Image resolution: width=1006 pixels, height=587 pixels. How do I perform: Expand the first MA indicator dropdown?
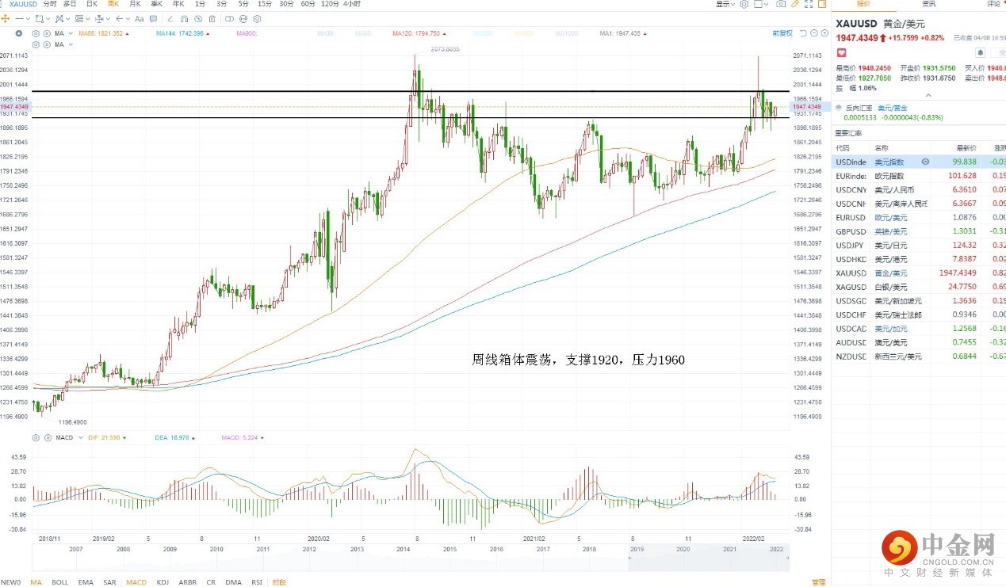tap(71, 33)
